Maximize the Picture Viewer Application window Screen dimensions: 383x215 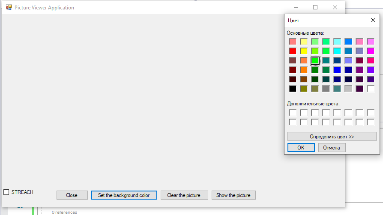click(x=315, y=8)
